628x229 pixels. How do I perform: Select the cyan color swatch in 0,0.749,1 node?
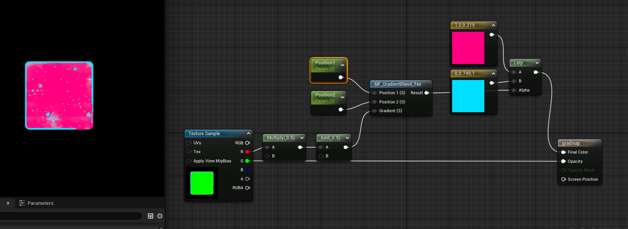pos(468,96)
